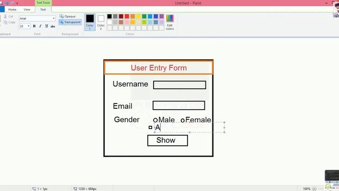Select Opaque background option
The width and height of the screenshot is (339, 191).
point(68,16)
